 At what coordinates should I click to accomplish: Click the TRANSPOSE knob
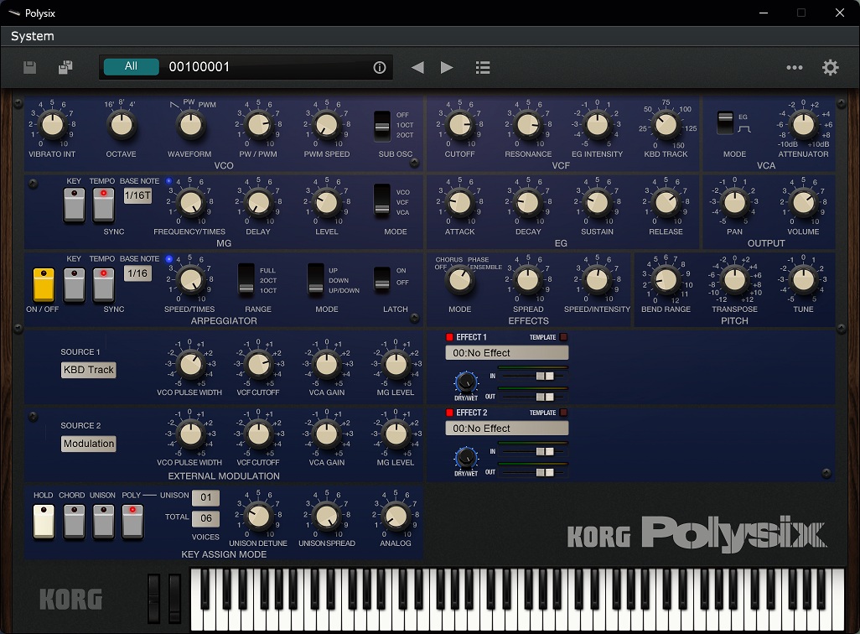click(735, 280)
